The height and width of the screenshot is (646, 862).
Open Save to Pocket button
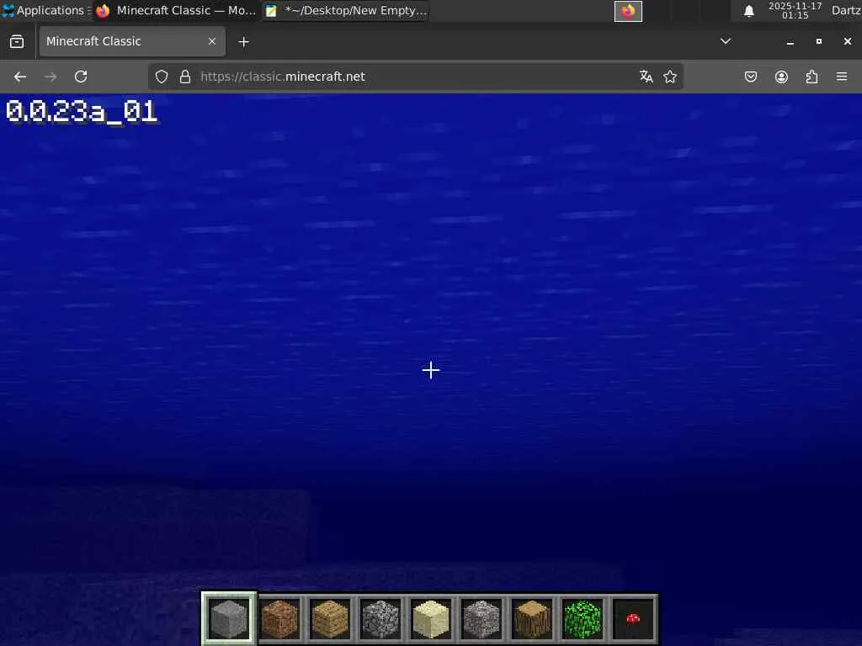pyautogui.click(x=750, y=77)
